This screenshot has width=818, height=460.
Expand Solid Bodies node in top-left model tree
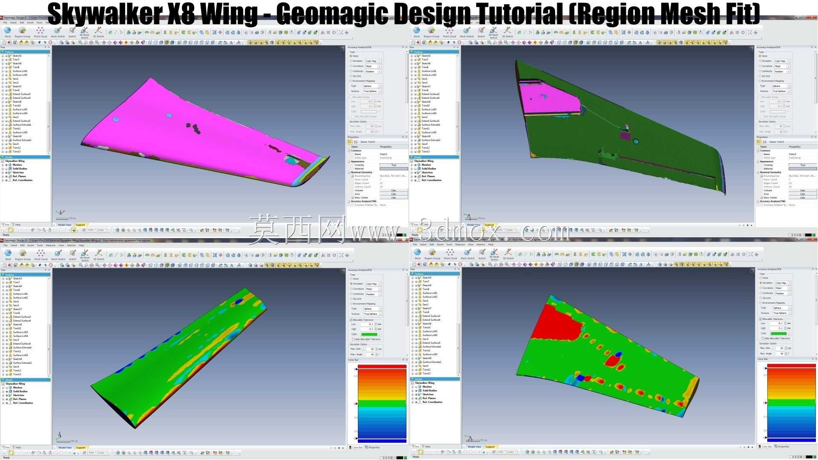3,169
